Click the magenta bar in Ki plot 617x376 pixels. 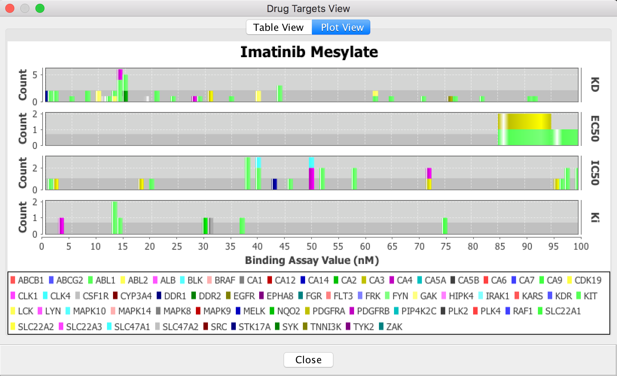coord(61,226)
